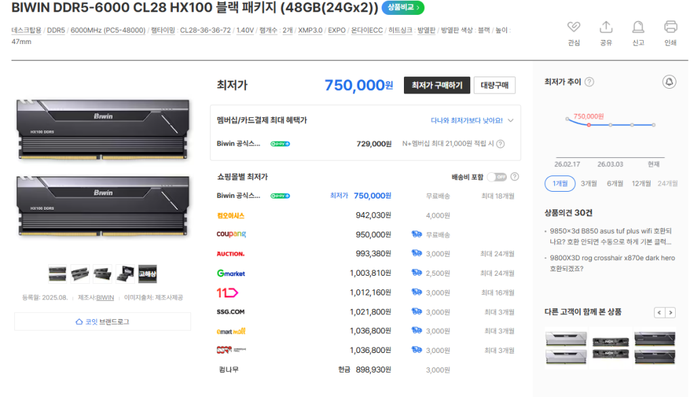694x397 pixels.
Task: Show previous related products with left arrow
Action: [x=659, y=312]
